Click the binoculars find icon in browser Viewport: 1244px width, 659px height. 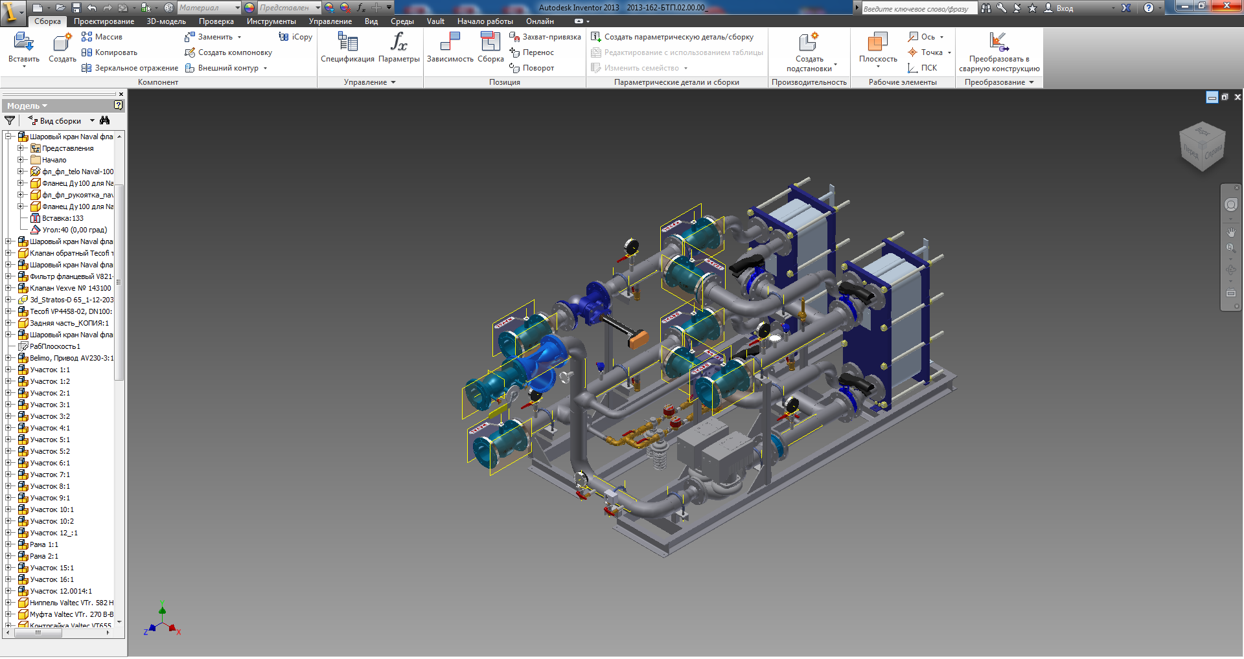[105, 121]
